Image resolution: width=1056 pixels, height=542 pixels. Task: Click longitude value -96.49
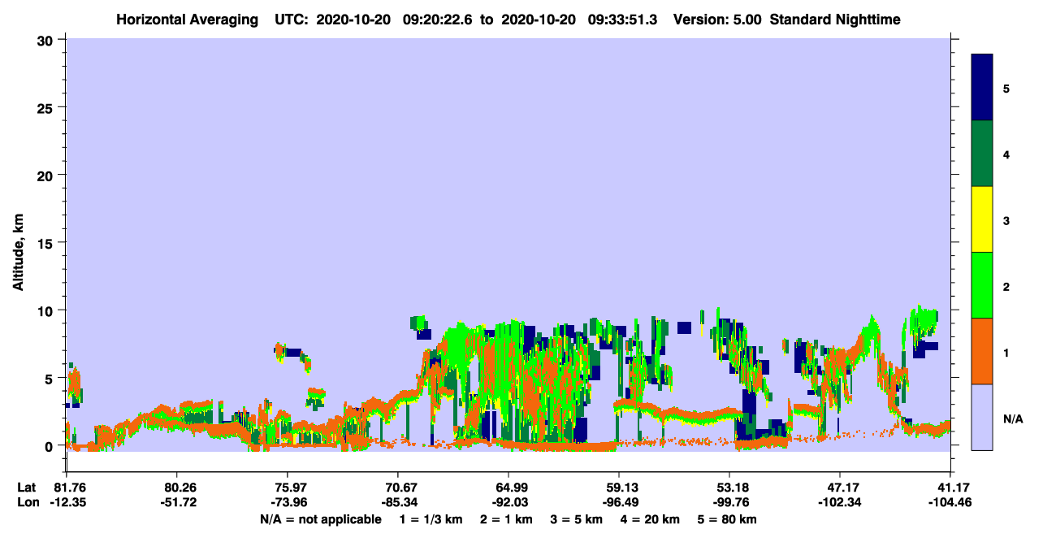click(619, 502)
